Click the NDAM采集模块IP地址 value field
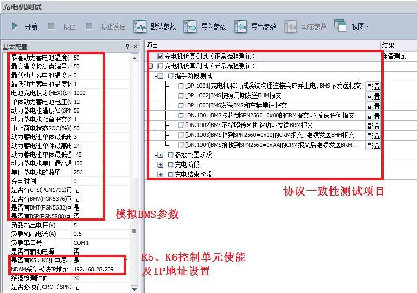Image resolution: width=417 pixels, height=293 pixels. (x=99, y=270)
